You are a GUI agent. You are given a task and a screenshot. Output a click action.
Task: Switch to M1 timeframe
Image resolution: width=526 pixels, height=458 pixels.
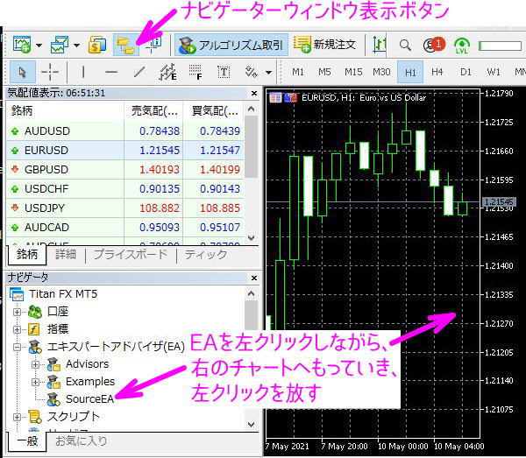(298, 72)
